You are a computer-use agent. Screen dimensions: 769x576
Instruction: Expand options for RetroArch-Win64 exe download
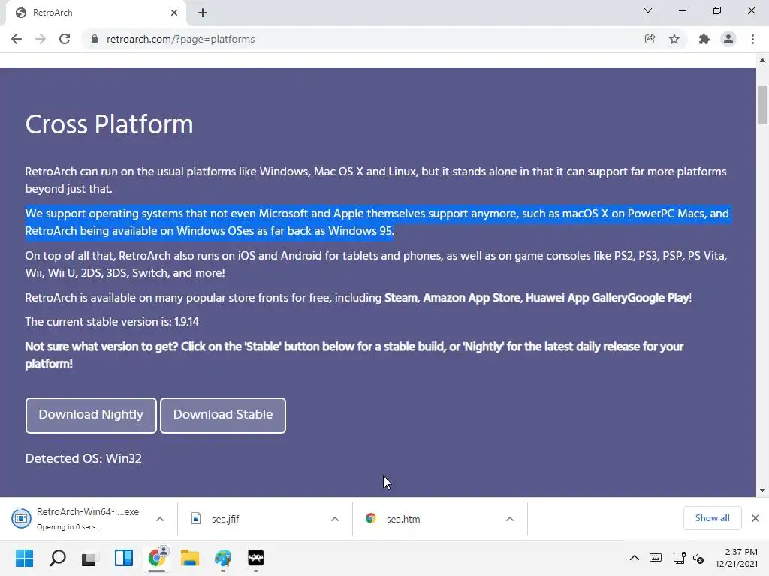click(x=160, y=519)
